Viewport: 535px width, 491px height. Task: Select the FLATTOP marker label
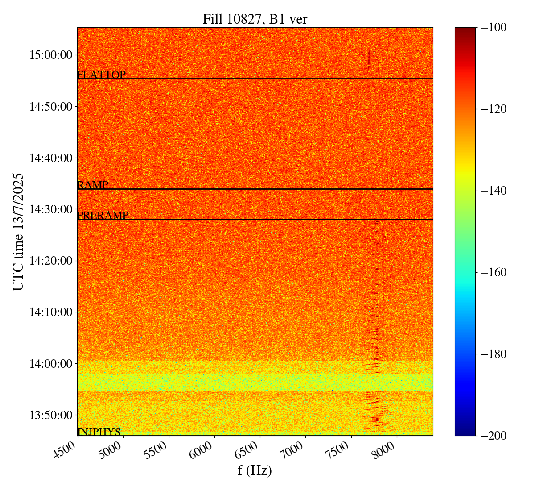(102, 75)
